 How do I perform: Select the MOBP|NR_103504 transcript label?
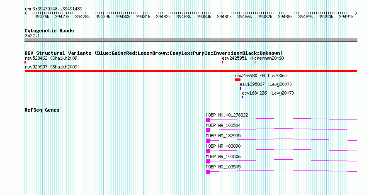coord(223,126)
